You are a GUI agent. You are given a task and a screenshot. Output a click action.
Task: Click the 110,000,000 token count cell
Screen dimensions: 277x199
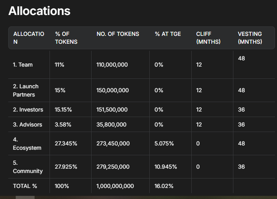[x=112, y=65]
